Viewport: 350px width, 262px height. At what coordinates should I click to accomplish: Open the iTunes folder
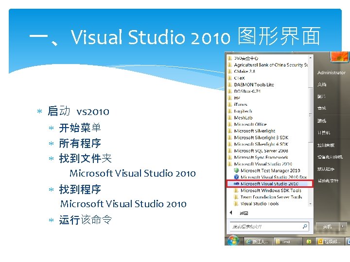point(238,104)
